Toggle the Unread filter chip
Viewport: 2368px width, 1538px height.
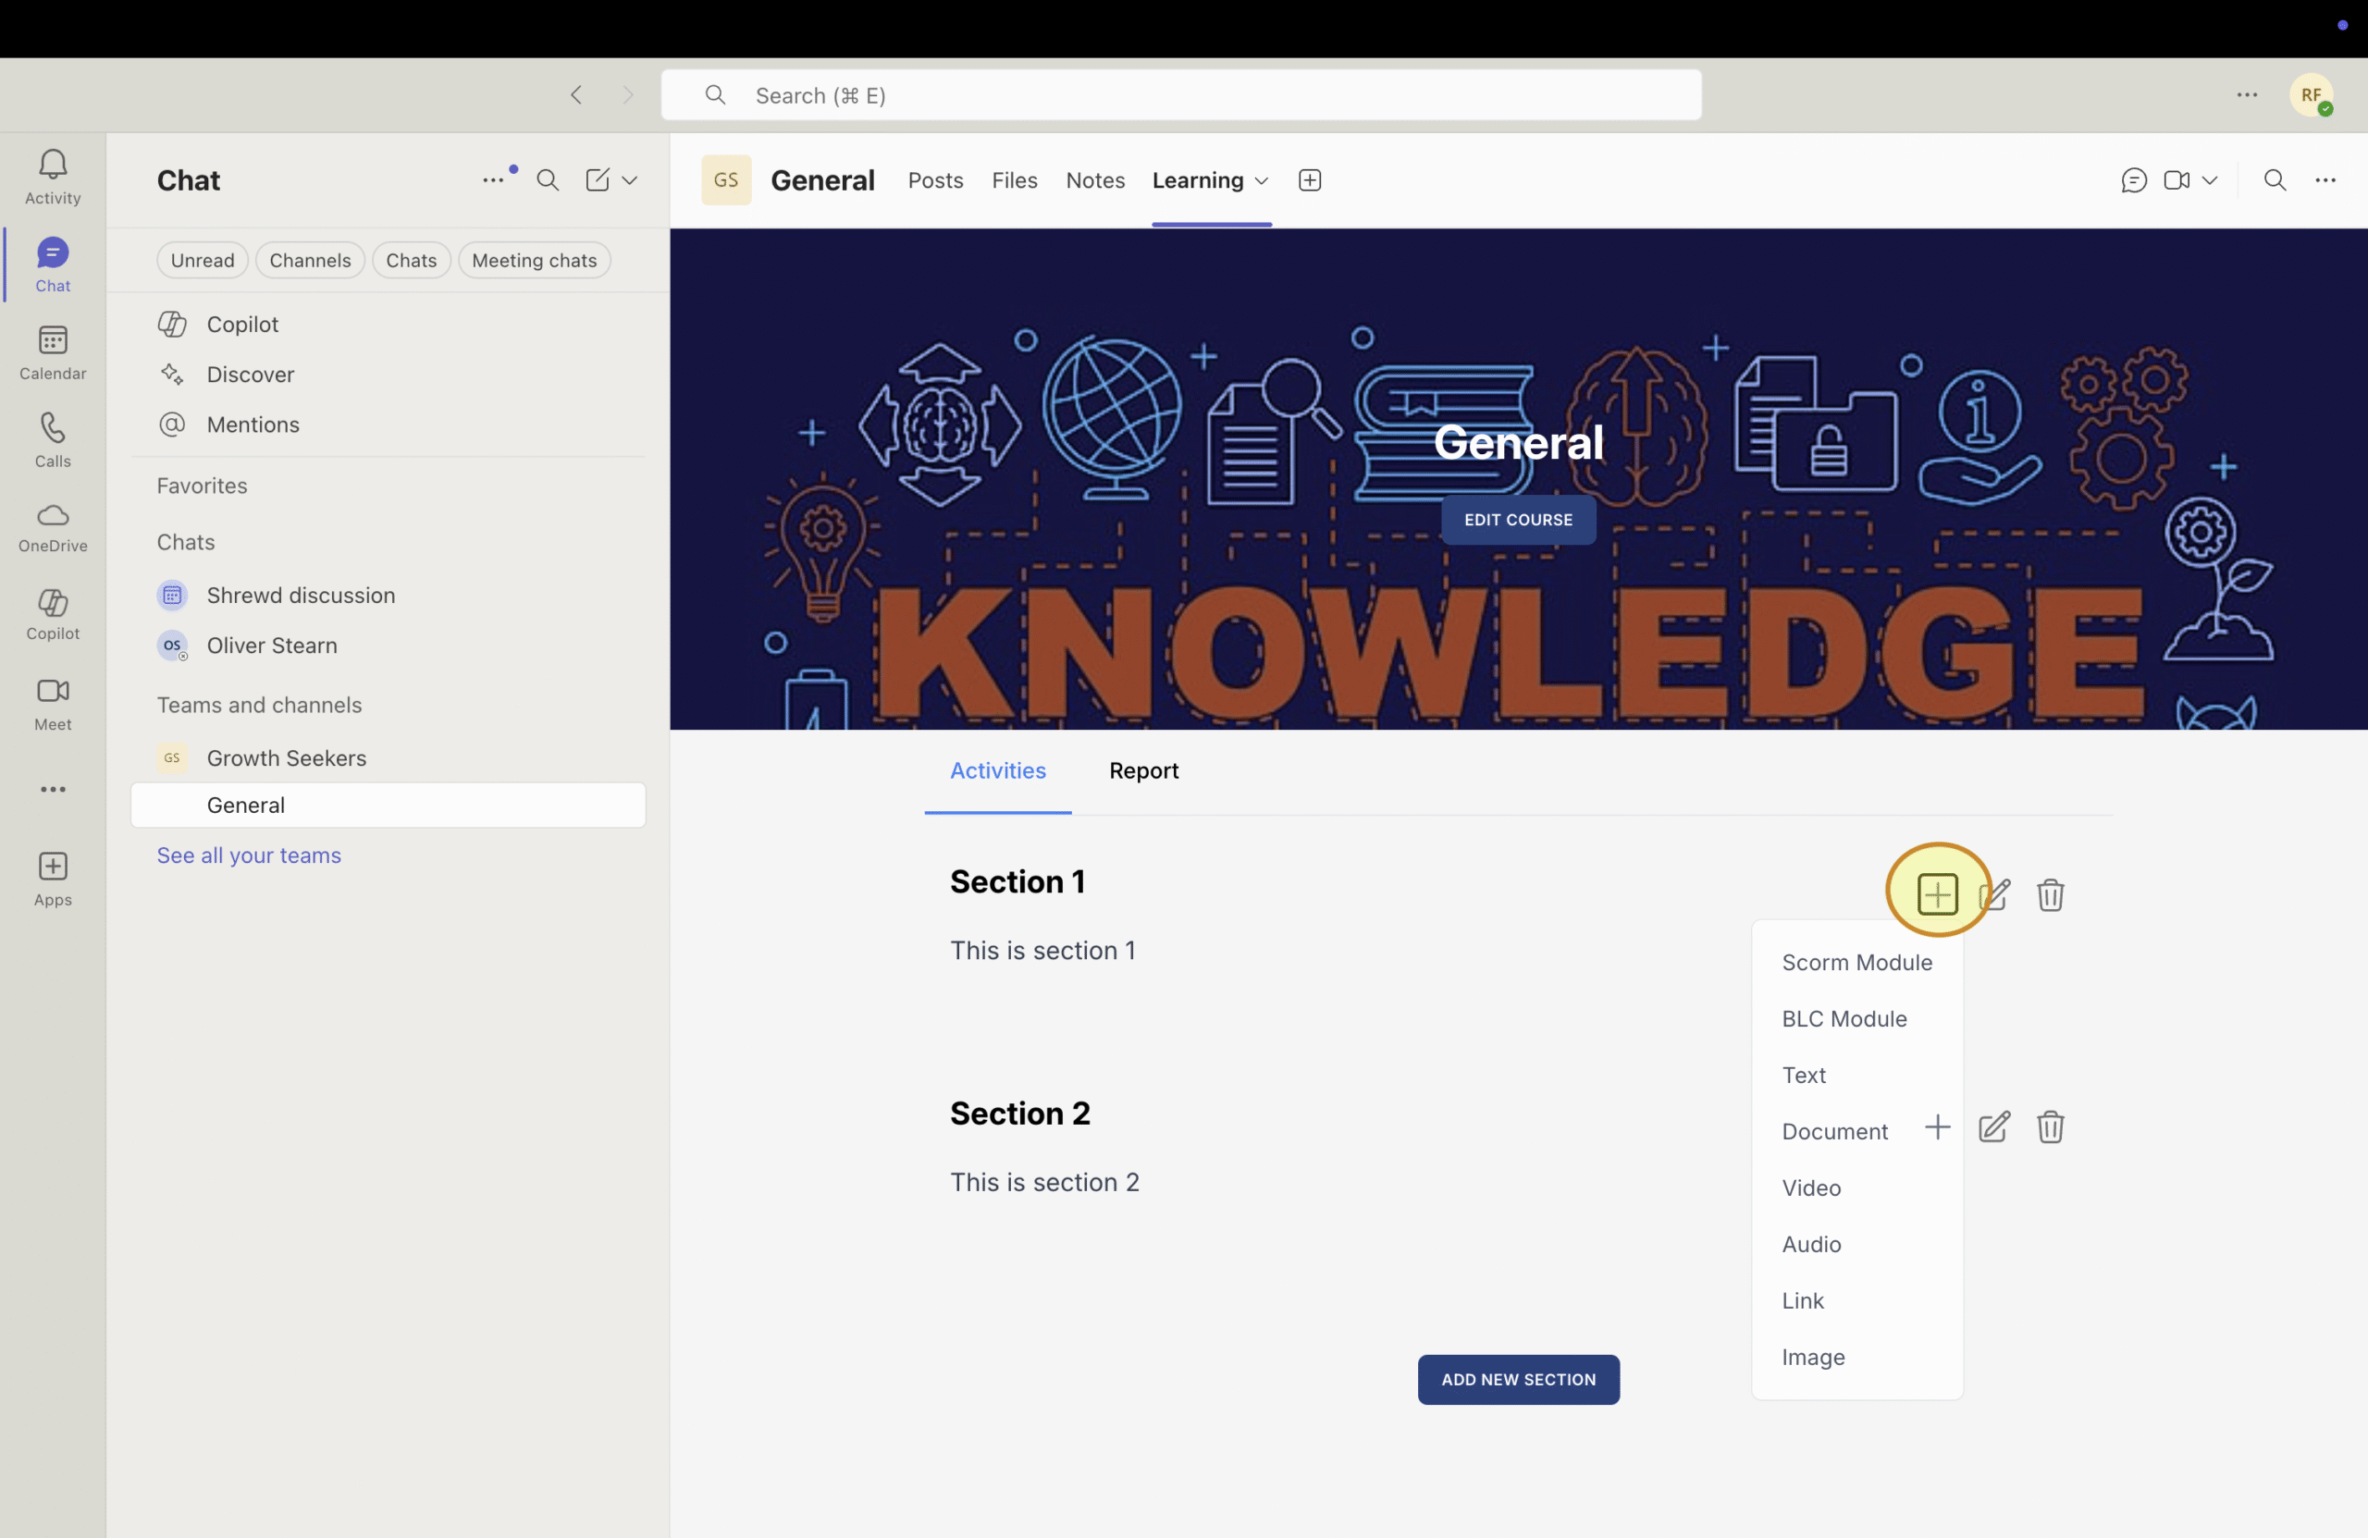(202, 261)
